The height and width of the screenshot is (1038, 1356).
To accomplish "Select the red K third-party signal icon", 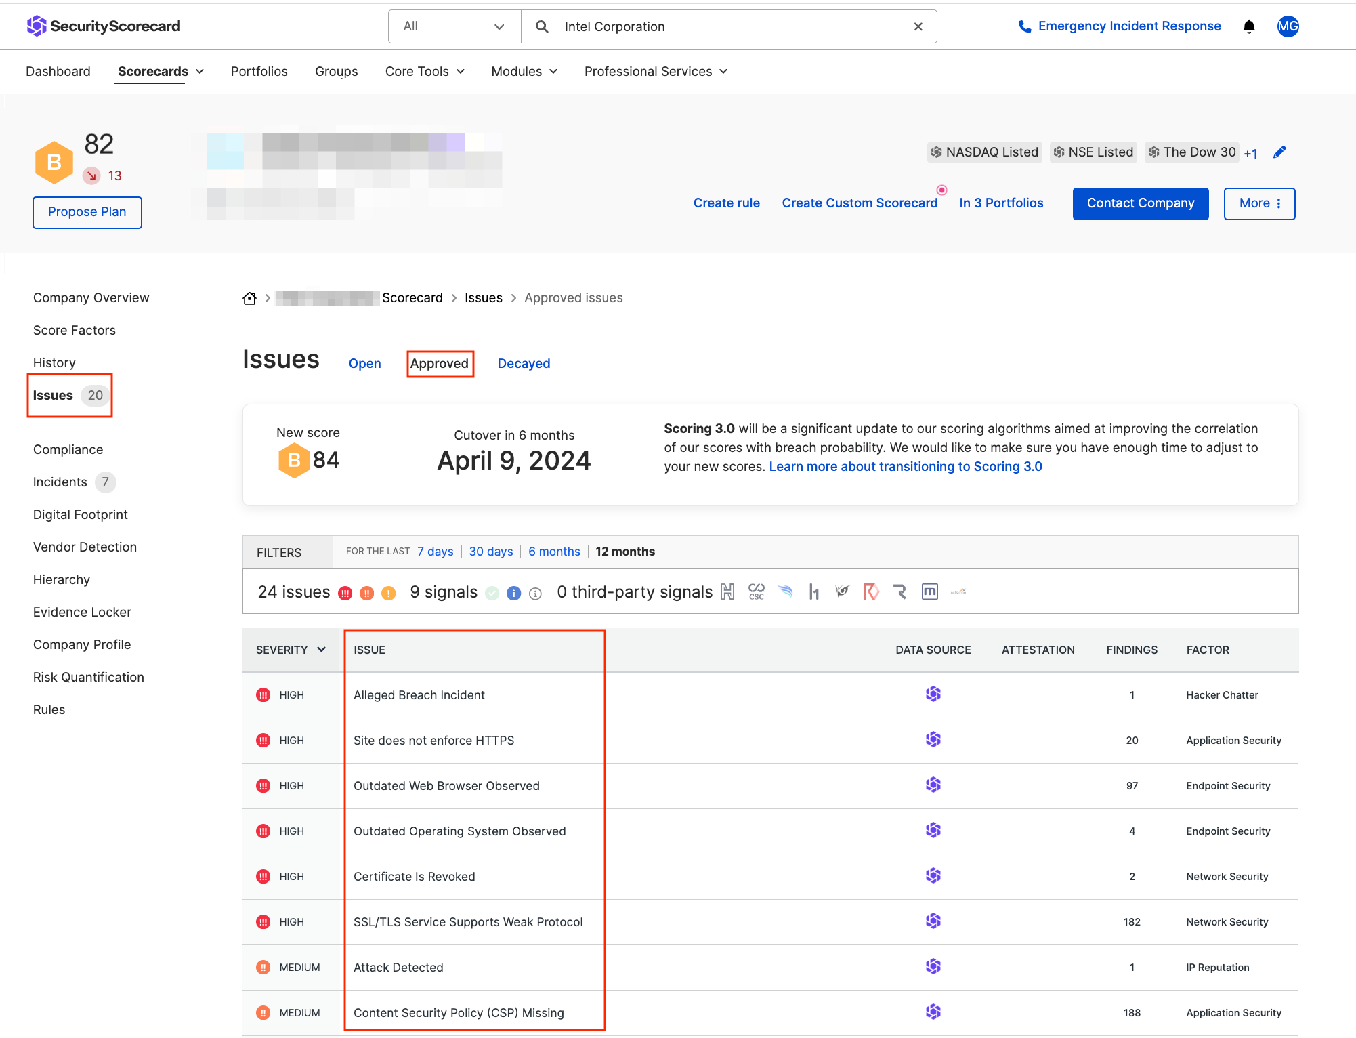I will pos(871,591).
